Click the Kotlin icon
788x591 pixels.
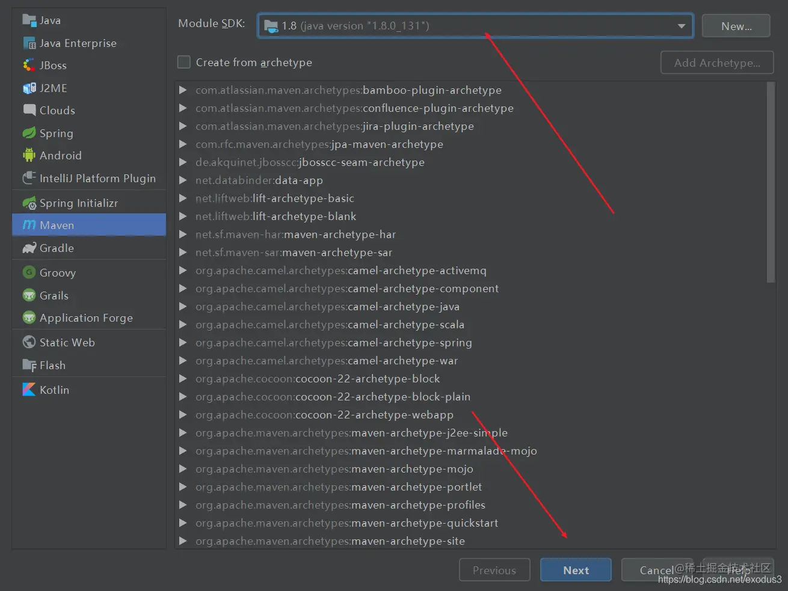(x=29, y=390)
